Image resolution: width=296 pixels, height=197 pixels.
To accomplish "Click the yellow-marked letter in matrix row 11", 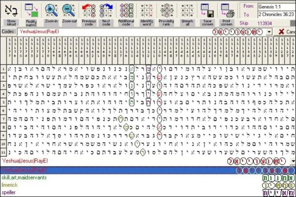I will (143, 153).
